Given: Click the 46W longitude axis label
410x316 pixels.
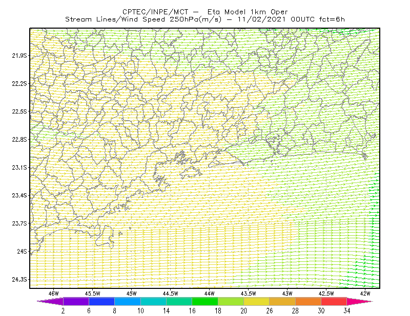Looking at the screenshot, I should pyautogui.click(x=54, y=294).
